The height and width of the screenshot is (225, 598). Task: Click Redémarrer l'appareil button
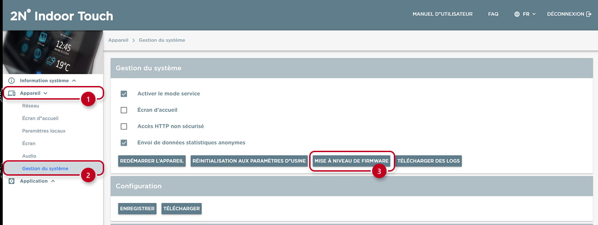tap(152, 161)
